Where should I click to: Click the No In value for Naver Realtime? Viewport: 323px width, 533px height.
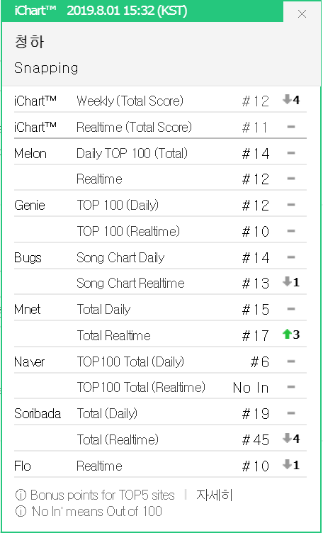pyautogui.click(x=251, y=388)
